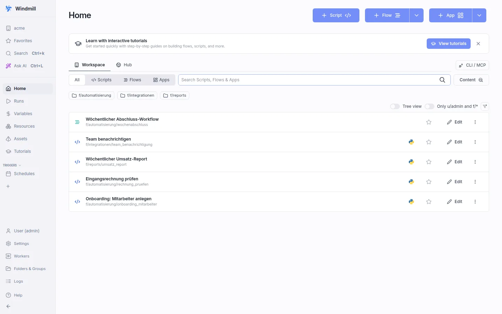502x314 pixels.
Task: Open the User (admin) menu
Action: (x=28, y=231)
